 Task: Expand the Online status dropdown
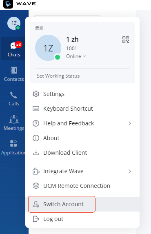click(76, 56)
